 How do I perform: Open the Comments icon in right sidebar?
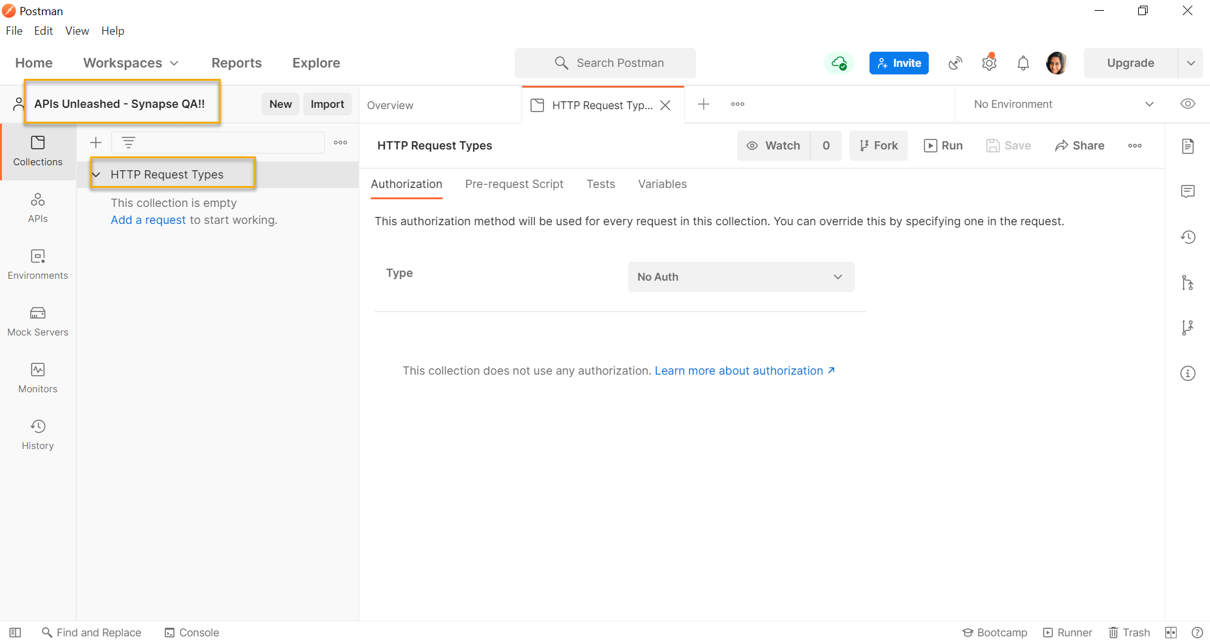click(1188, 192)
